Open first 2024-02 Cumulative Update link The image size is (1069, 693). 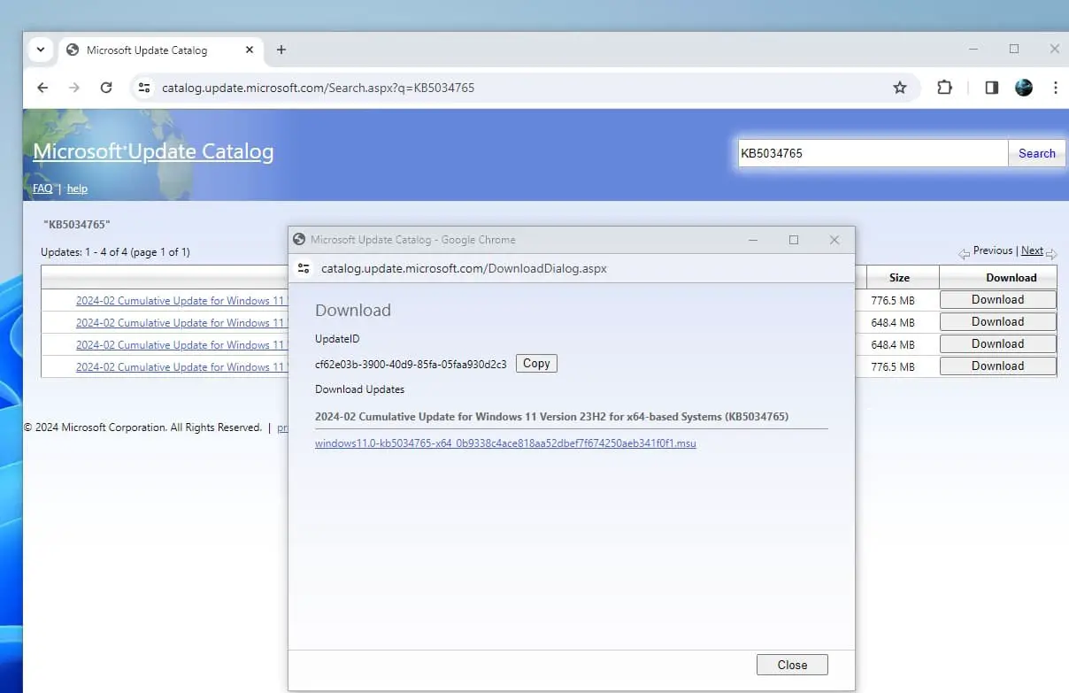181,301
